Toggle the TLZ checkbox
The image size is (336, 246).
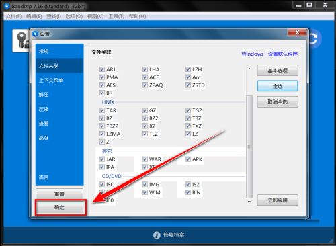click(x=145, y=134)
